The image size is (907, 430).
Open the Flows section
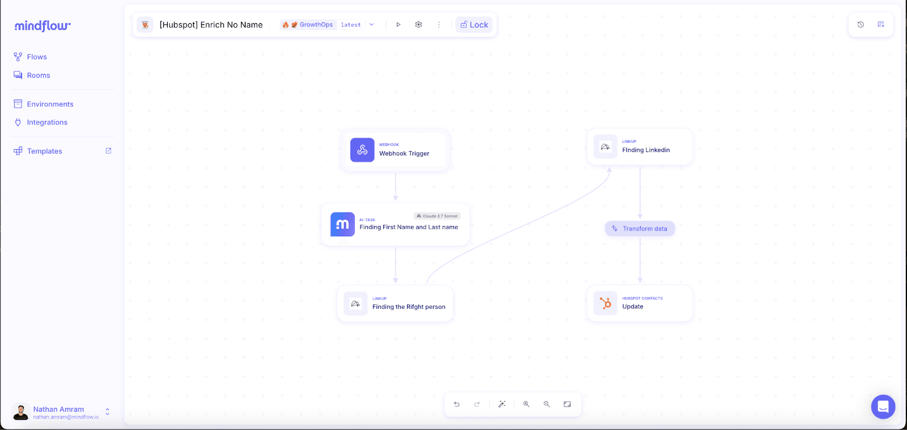tap(37, 57)
